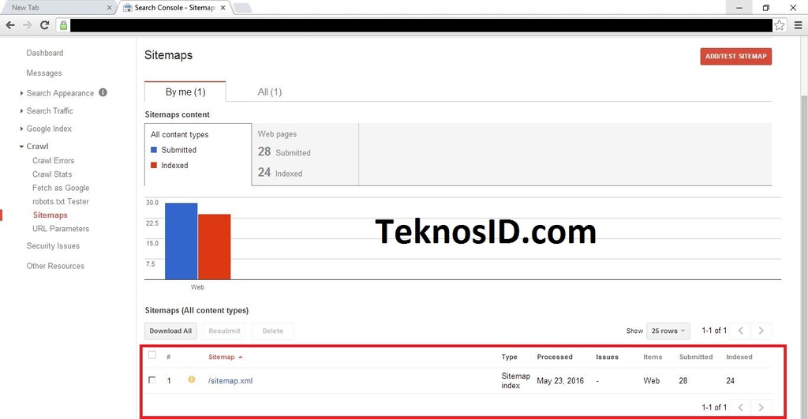Click the green padlock security icon
808x419 pixels.
63,24
